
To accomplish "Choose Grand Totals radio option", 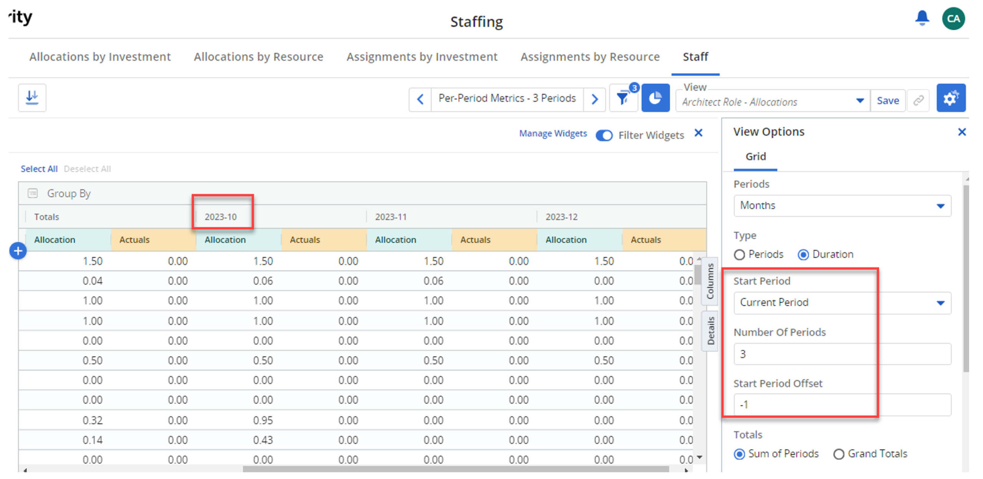I will click(x=839, y=454).
